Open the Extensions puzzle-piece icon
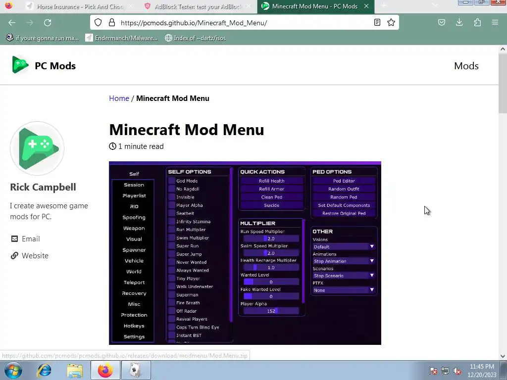The width and height of the screenshot is (507, 380). click(x=477, y=22)
